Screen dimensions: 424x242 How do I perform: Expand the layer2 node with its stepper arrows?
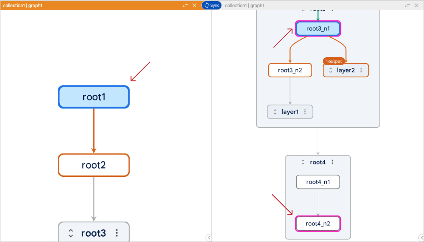pos(330,70)
